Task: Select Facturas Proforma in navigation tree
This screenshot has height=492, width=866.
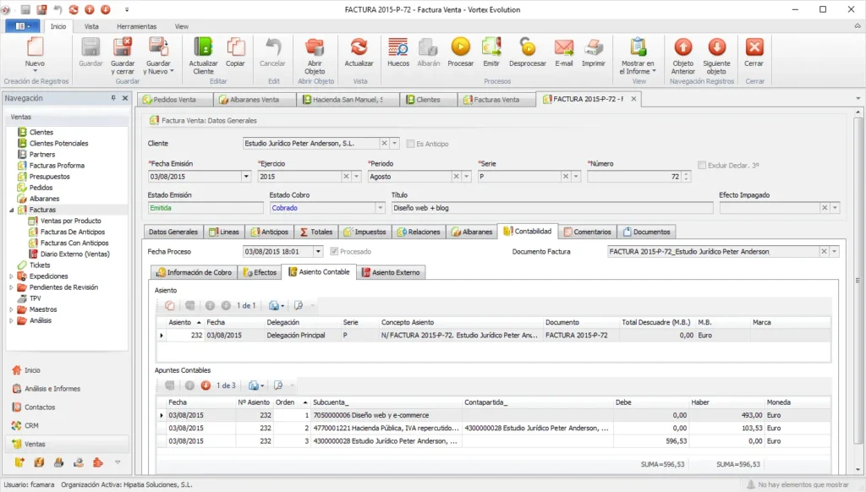Action: point(57,166)
